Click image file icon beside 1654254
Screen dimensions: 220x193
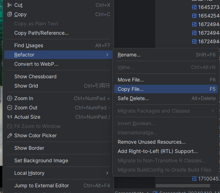pyautogui.click(x=194, y=16)
